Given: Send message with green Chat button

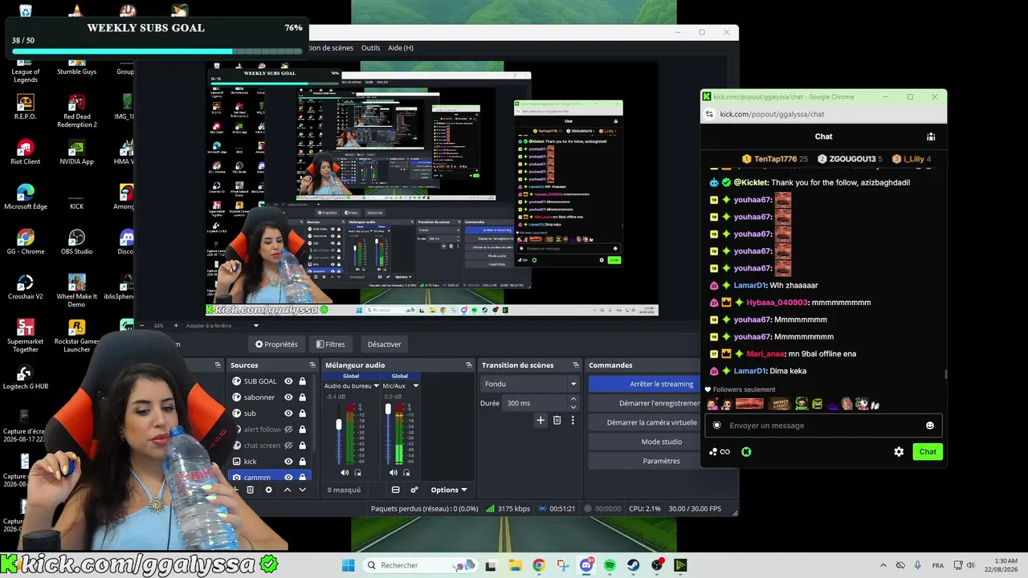Looking at the screenshot, I should point(928,452).
